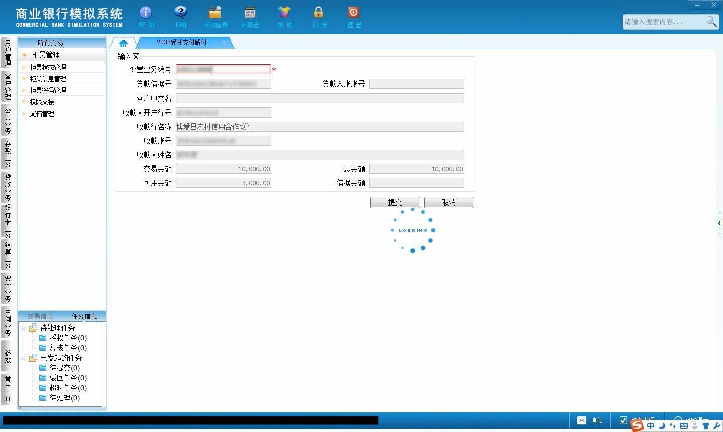
Task: Open the 用户管理 side tab
Action: 7,53
